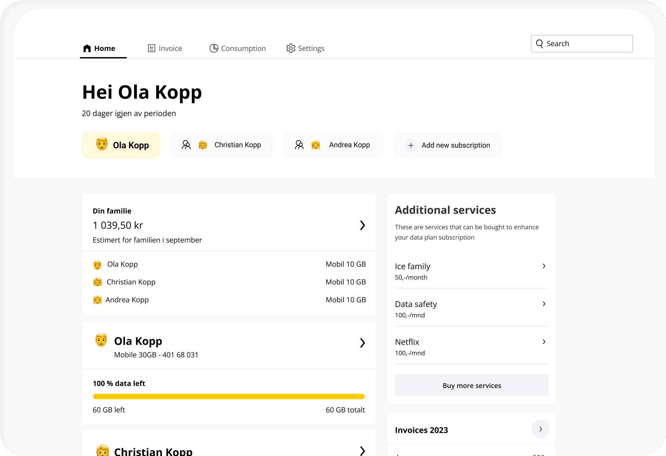Click the Invoice document icon
The image size is (666, 456).
[151, 48]
